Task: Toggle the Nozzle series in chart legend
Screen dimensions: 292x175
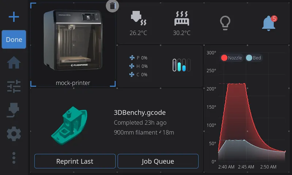Action: (x=231, y=58)
